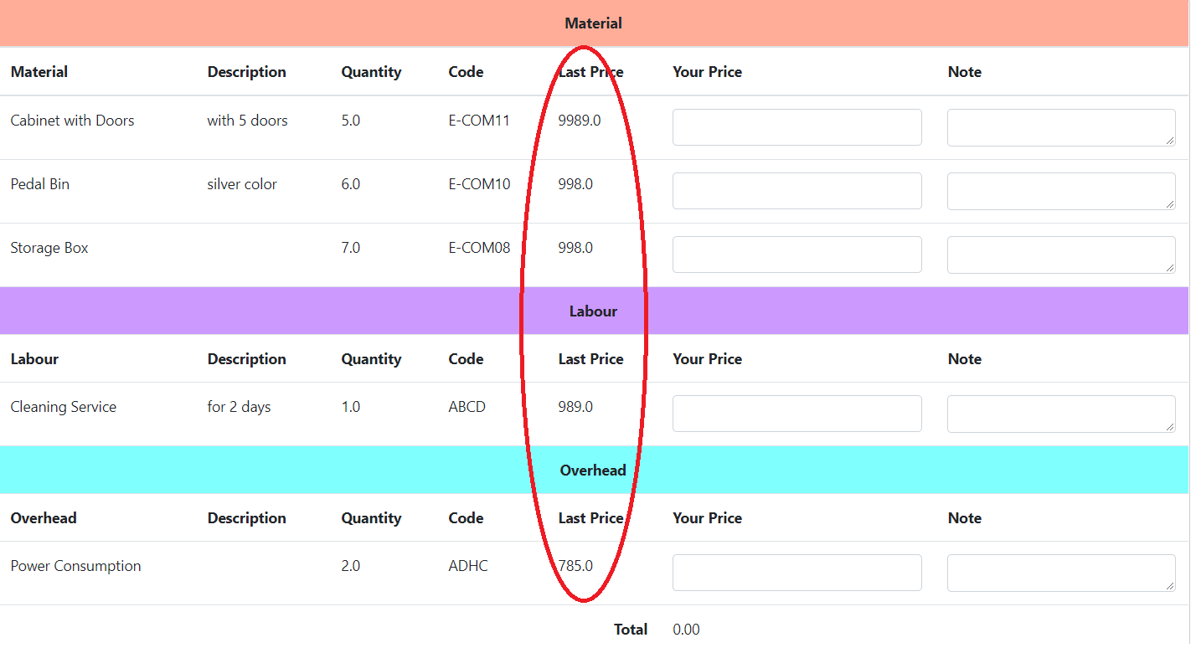Image resolution: width=1196 pixels, height=648 pixels.
Task: Click the ADHC code cell
Action: pyautogui.click(x=467, y=566)
